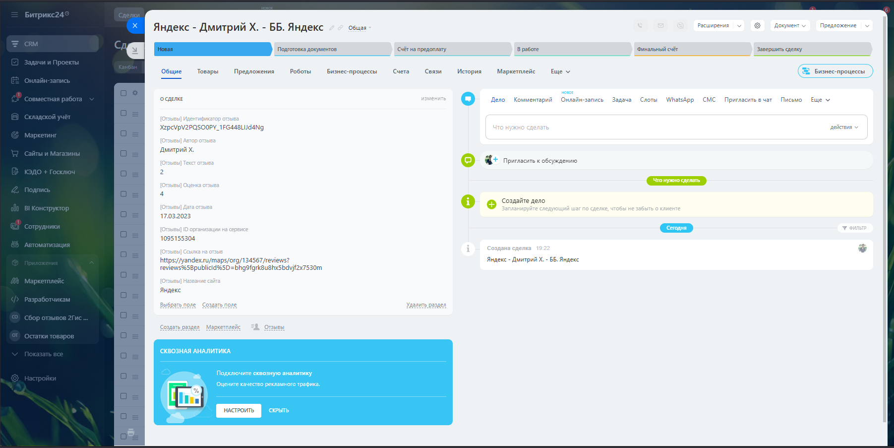Image resolution: width=894 pixels, height=448 pixels.
Task: Click the phone call icon in the header
Action: 640,26
